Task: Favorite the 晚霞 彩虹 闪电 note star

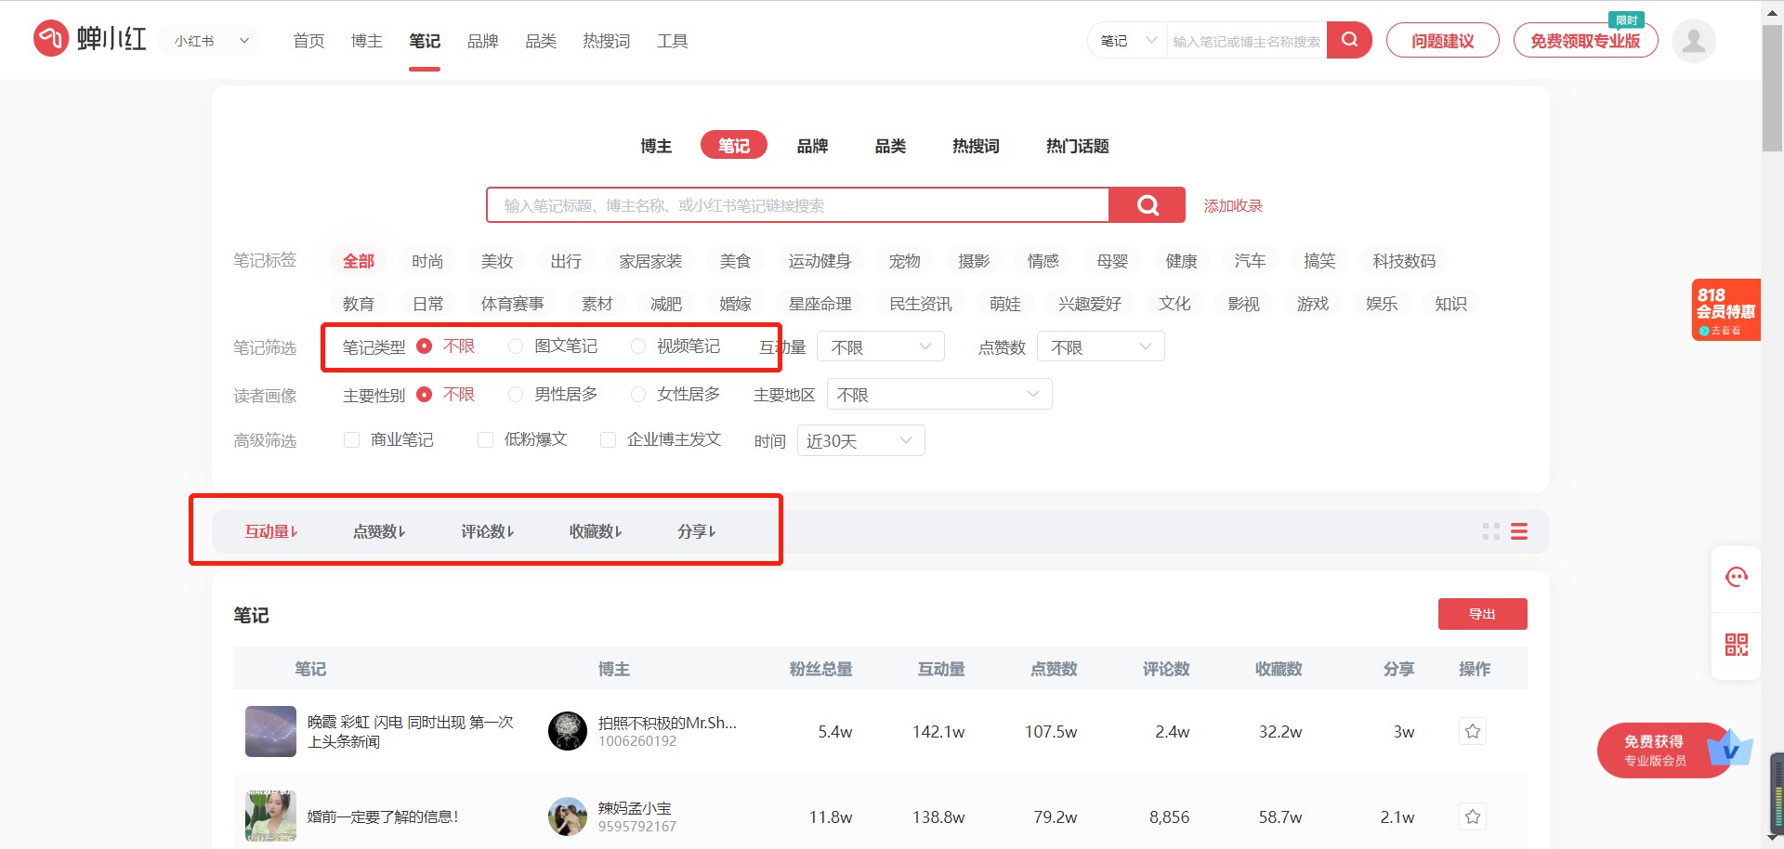Action: click(1473, 731)
